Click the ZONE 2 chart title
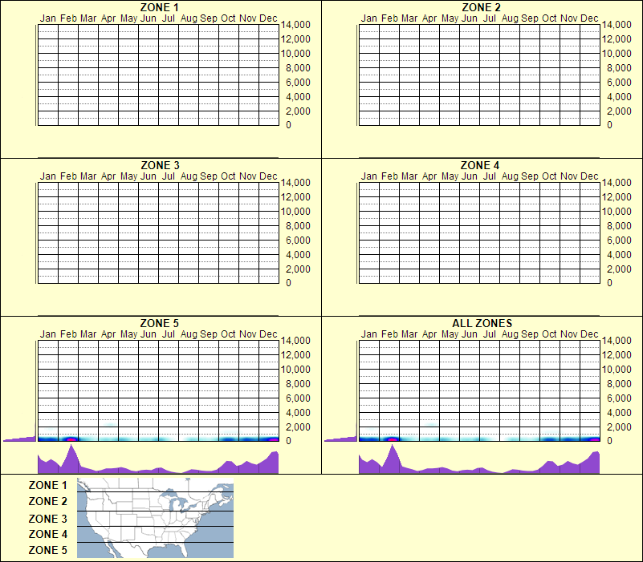Viewport: 643px width, 562px height. click(x=481, y=8)
